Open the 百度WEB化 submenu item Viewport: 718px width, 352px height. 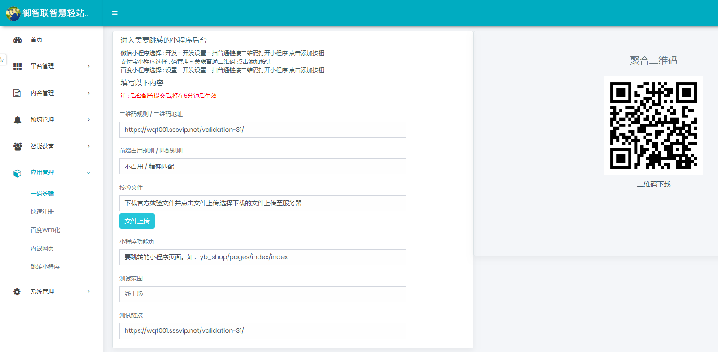coord(45,230)
